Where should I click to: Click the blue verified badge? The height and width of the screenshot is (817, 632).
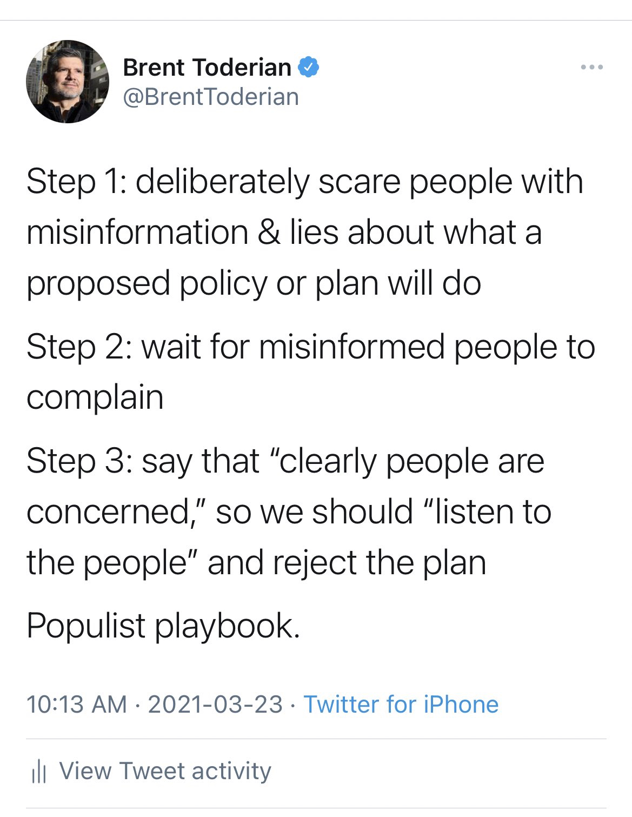coord(309,67)
